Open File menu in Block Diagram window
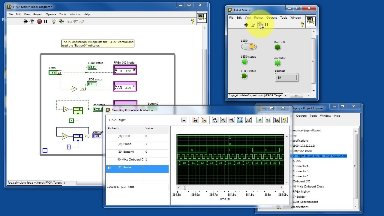 tap(10, 14)
